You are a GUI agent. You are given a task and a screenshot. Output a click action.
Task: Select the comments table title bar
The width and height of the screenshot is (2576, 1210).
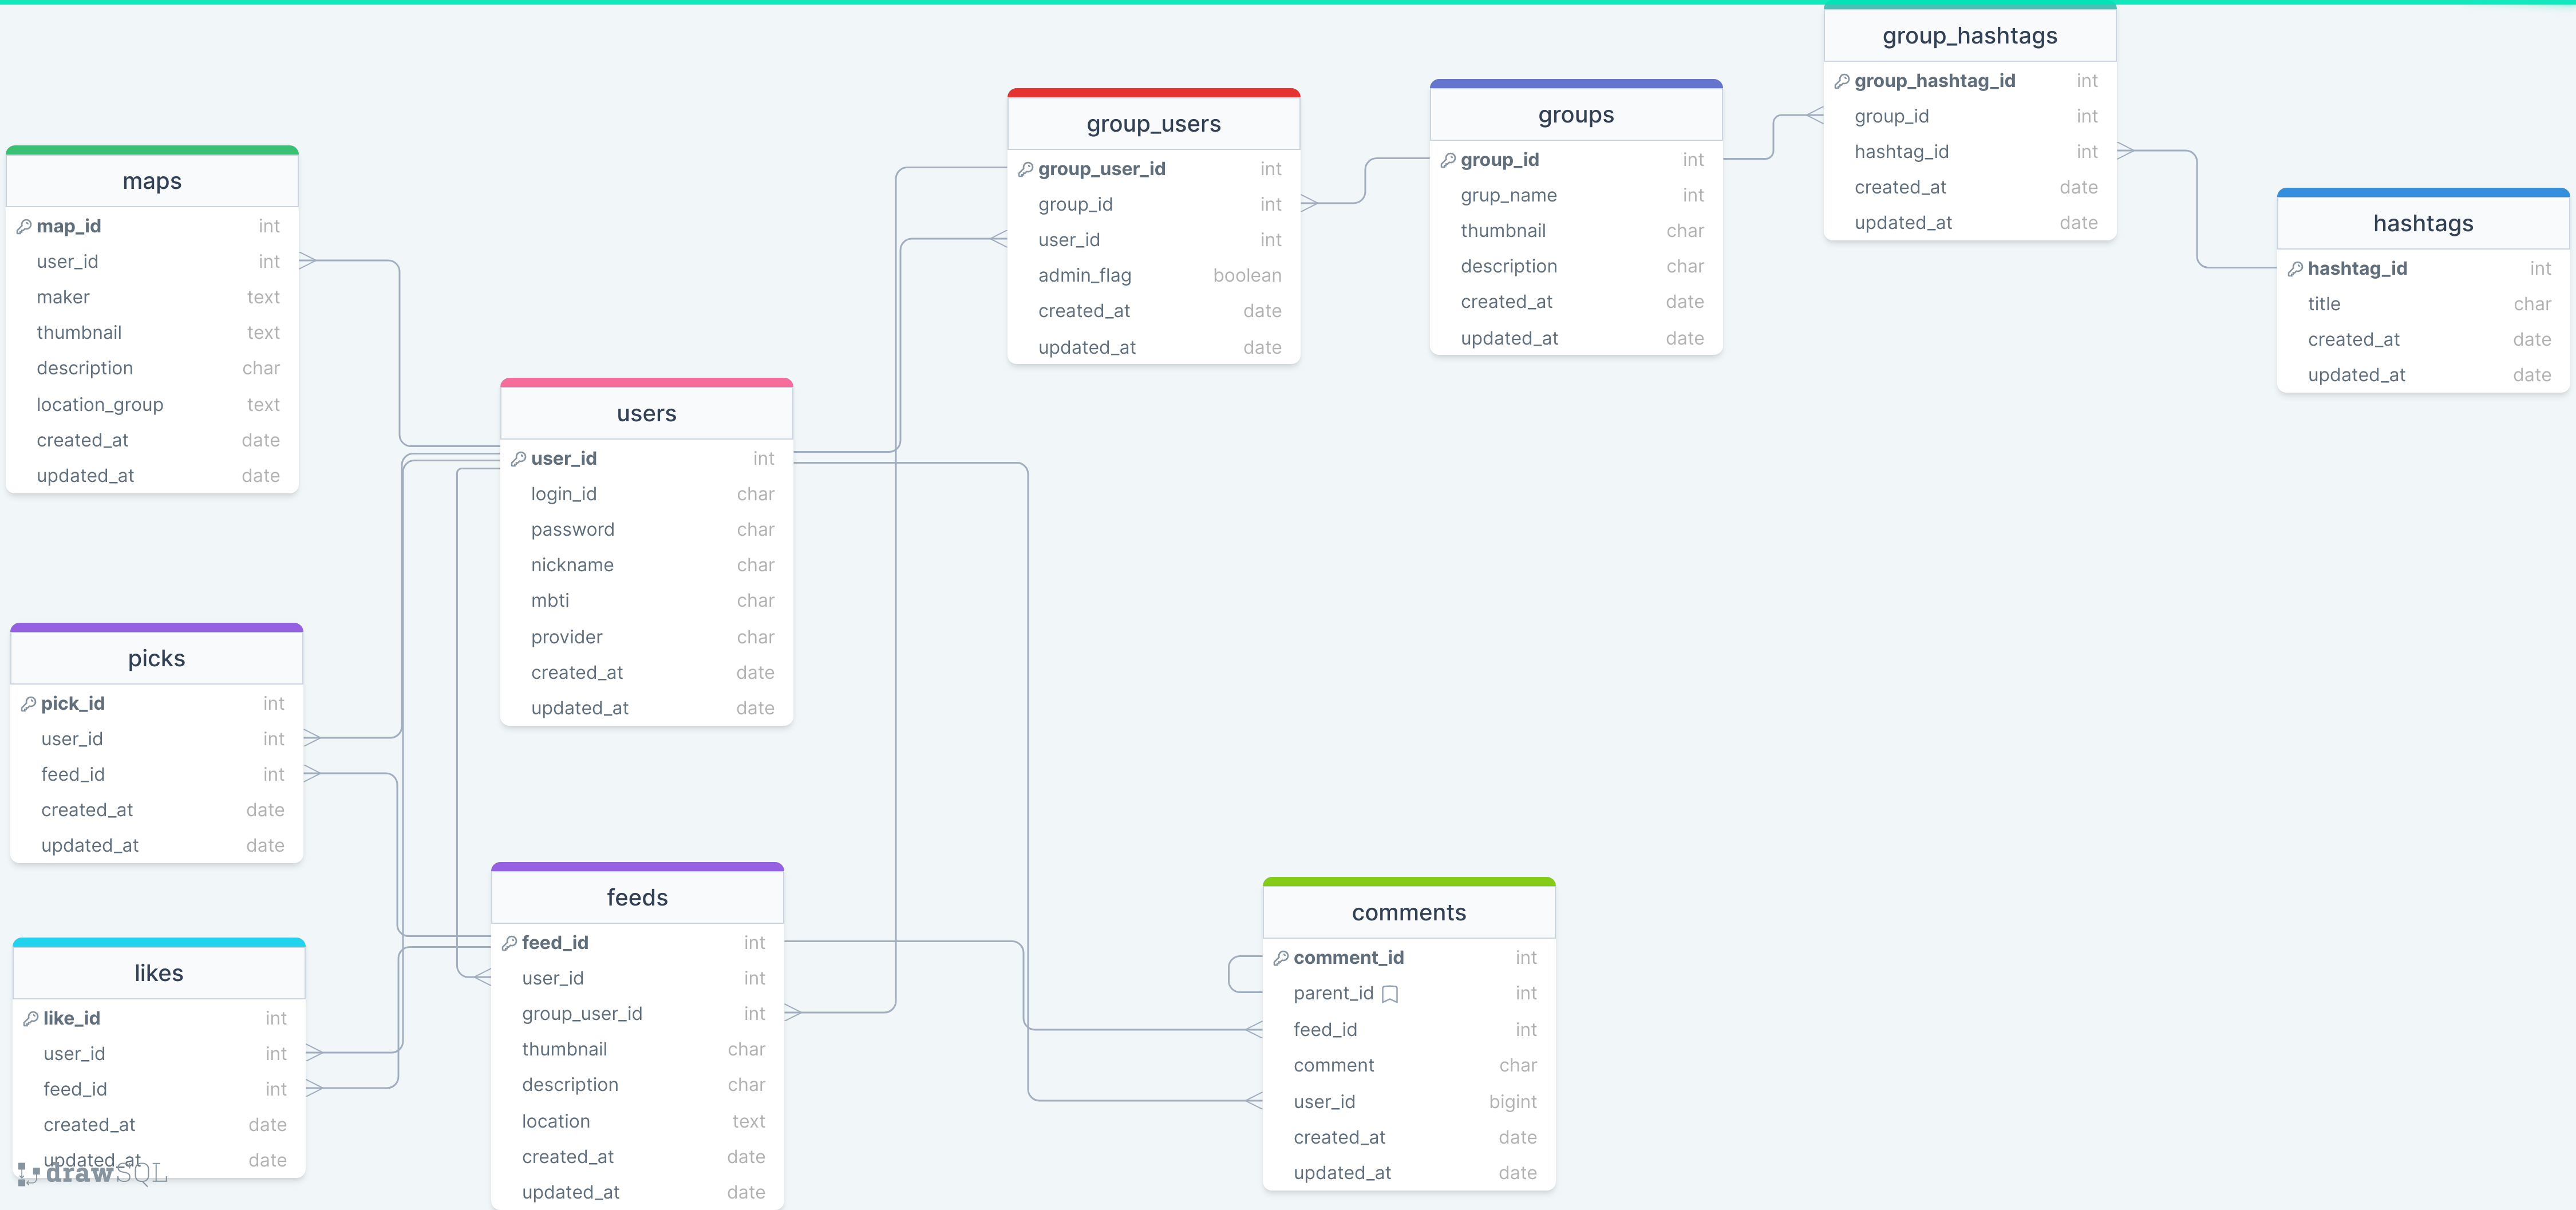point(1409,911)
